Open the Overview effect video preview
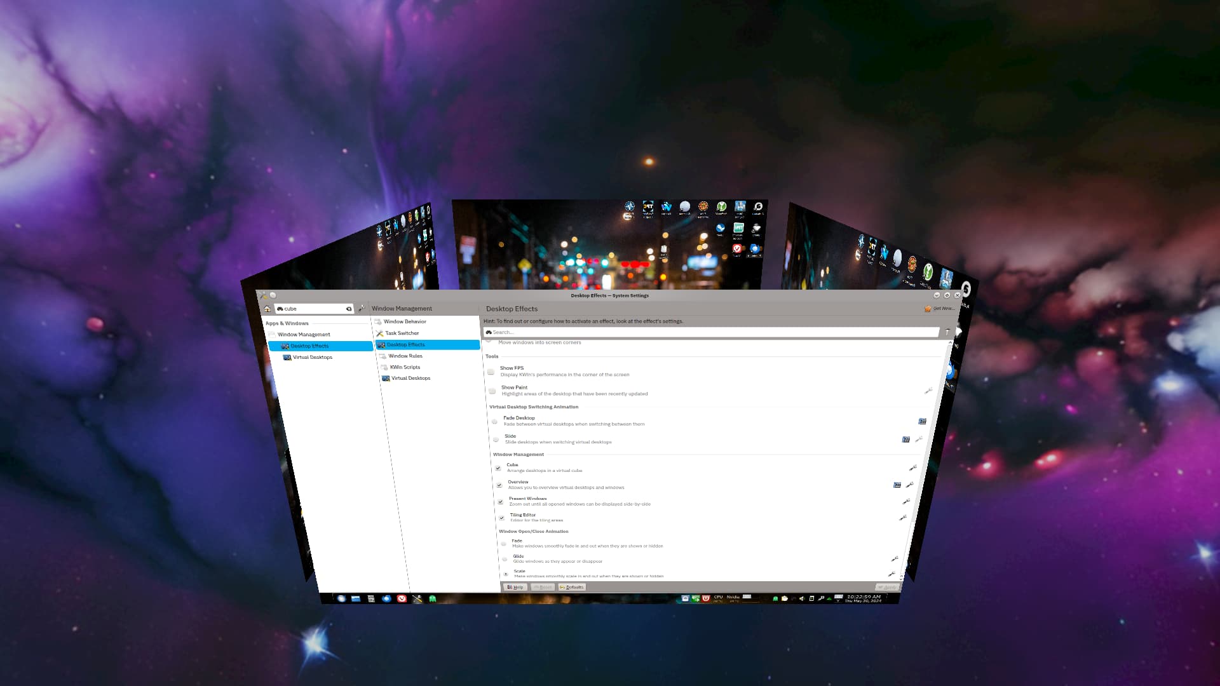Viewport: 1220px width, 686px height. [897, 484]
